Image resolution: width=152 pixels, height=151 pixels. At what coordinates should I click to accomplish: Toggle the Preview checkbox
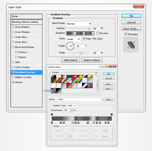click(126, 34)
